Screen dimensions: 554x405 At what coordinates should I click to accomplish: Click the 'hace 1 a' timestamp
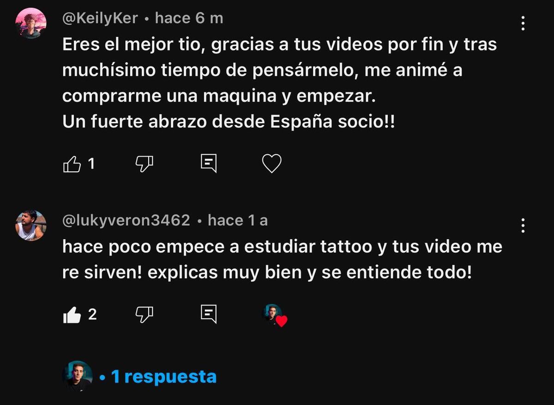point(238,220)
